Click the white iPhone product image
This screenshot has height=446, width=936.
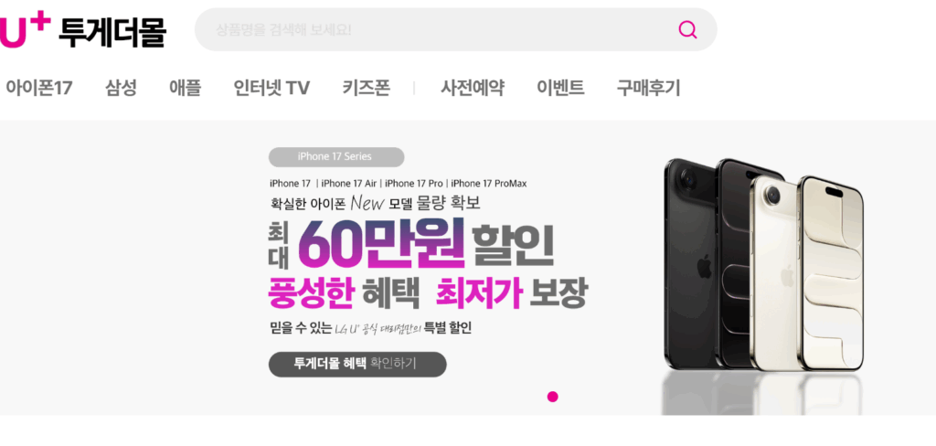(x=807, y=271)
